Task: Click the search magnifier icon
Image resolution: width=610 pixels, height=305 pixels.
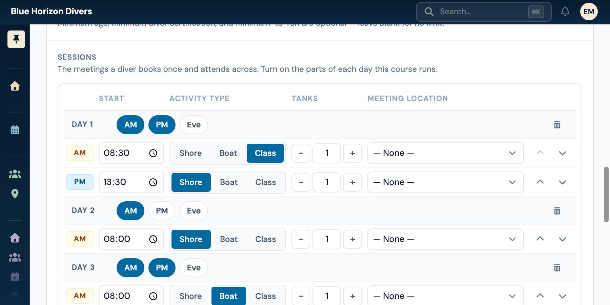Action: tap(429, 12)
